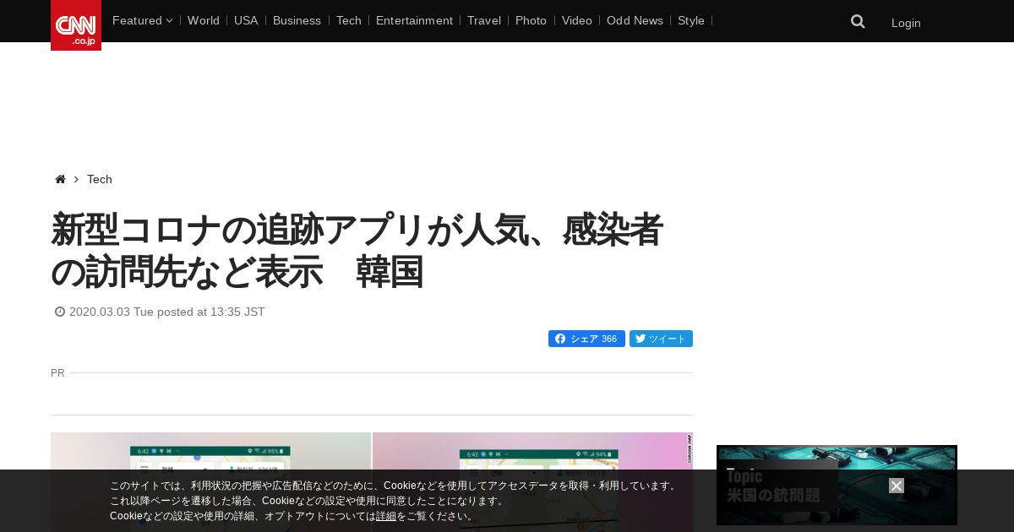Visit the Odd News section
This screenshot has height=532, width=1014.
point(635,20)
